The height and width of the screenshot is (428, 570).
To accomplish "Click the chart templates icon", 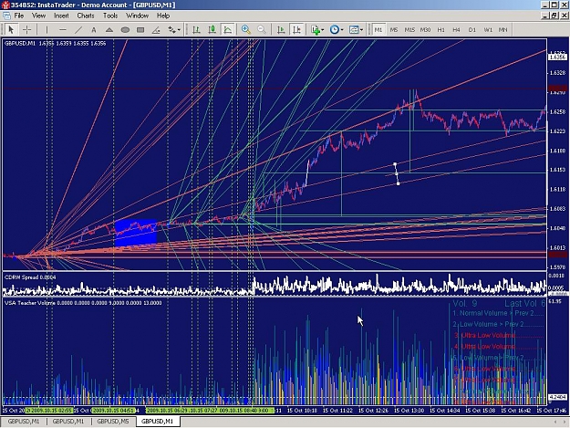I will coord(354,30).
